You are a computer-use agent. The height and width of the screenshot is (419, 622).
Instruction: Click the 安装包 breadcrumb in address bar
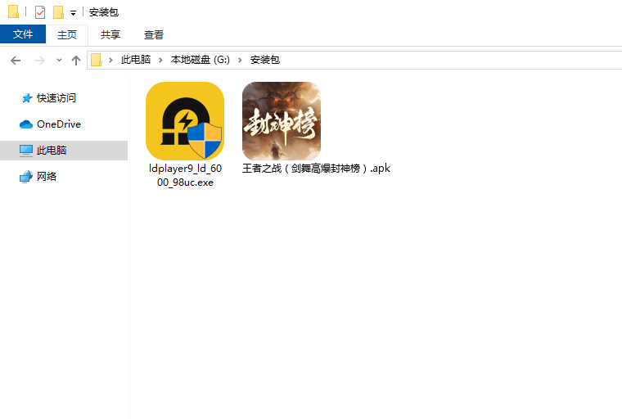coord(265,60)
